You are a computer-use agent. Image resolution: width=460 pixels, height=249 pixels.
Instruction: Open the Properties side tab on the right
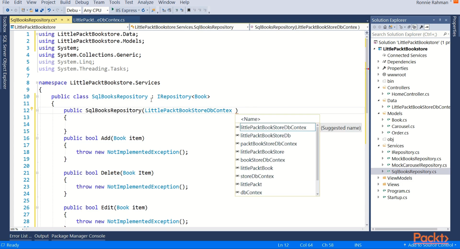click(x=455, y=26)
